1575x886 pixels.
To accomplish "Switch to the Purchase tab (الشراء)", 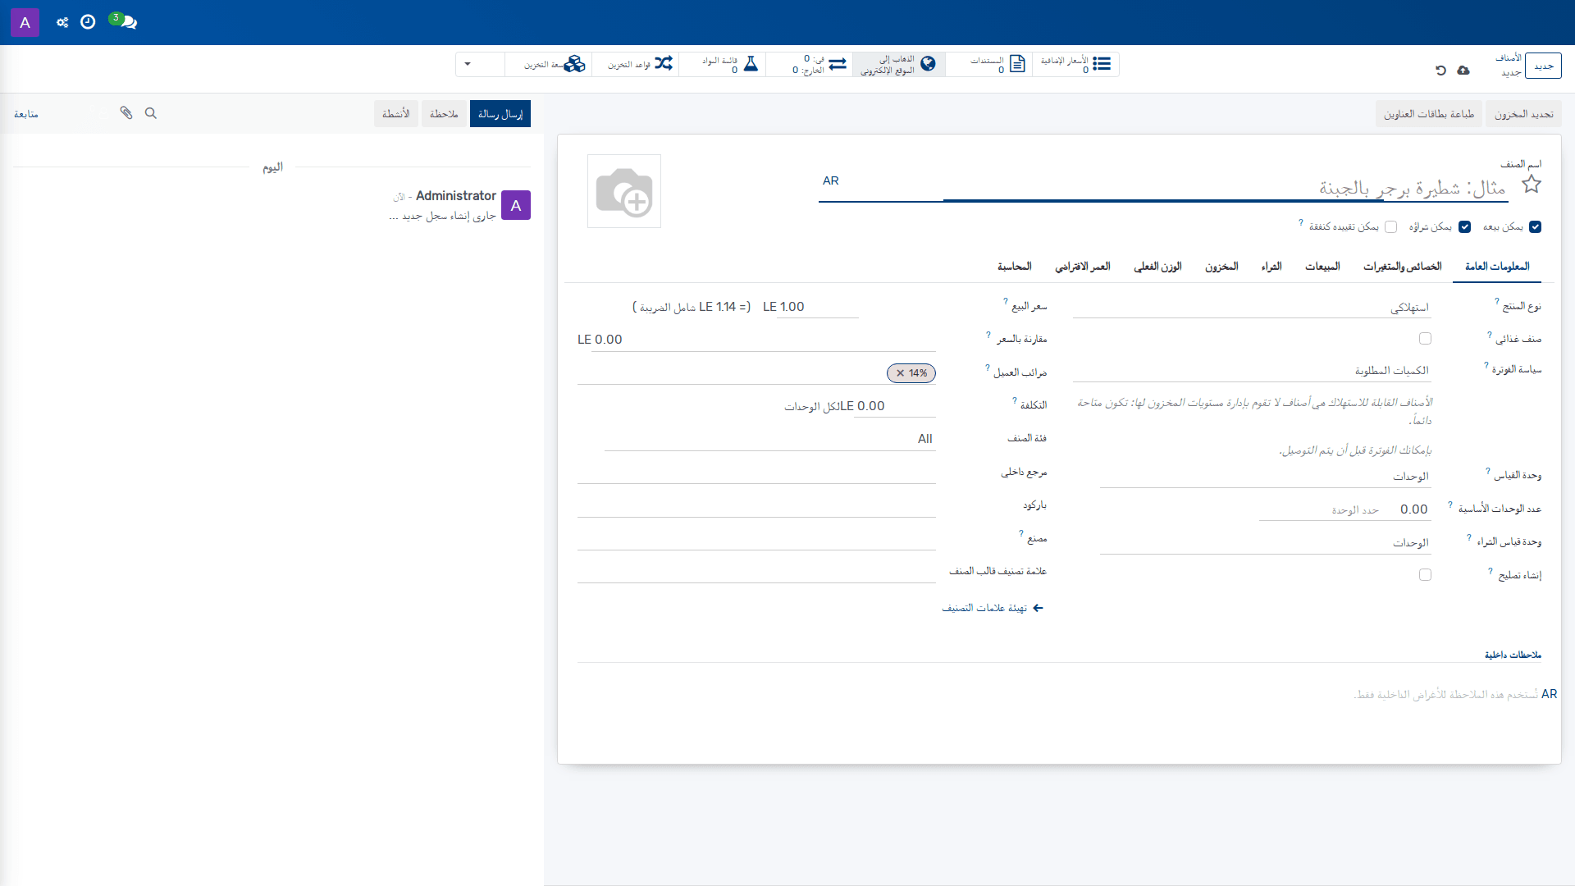I will pyautogui.click(x=1271, y=267).
